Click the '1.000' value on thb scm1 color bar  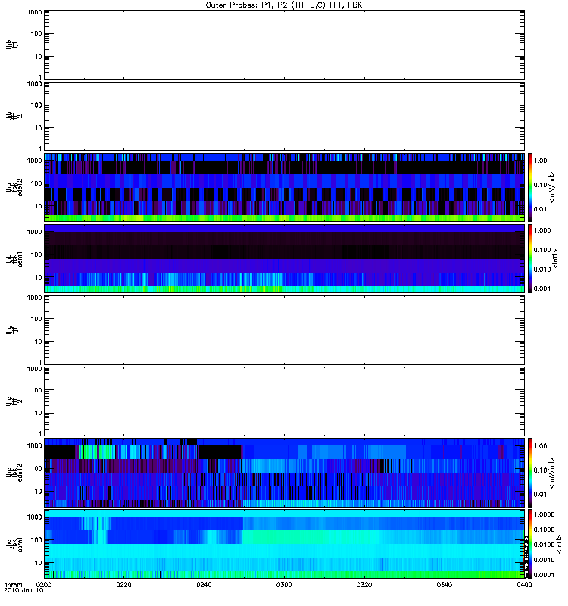pos(542,230)
